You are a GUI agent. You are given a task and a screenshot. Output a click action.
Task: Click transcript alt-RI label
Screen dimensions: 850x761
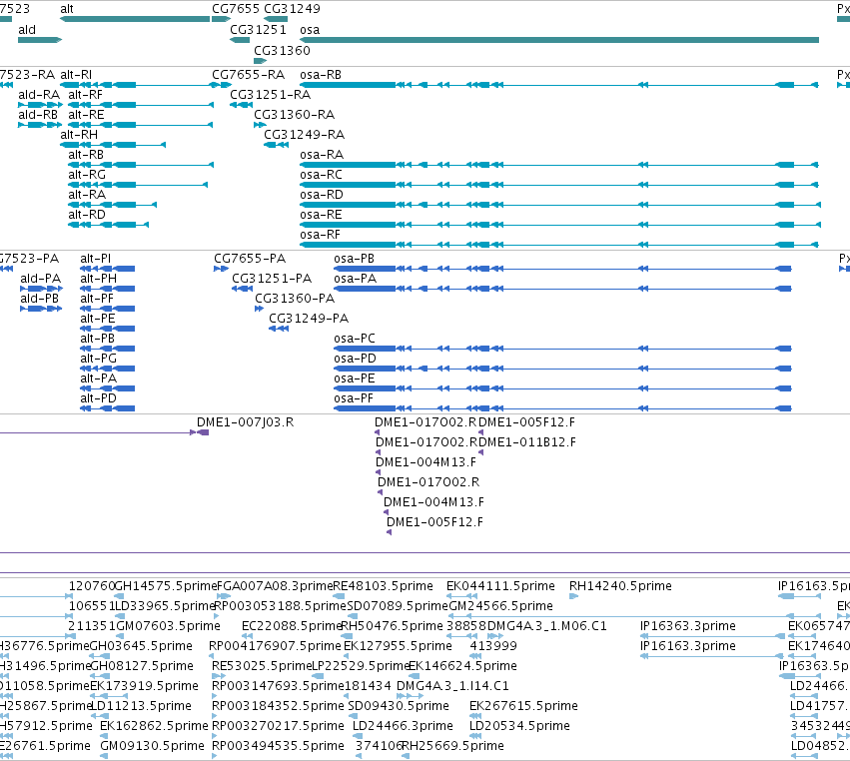(76, 75)
